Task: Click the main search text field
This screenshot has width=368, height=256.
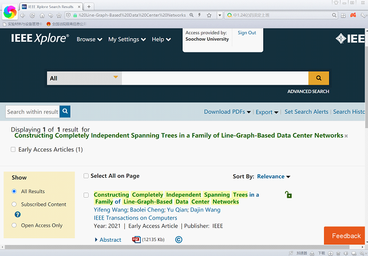Action: point(215,78)
